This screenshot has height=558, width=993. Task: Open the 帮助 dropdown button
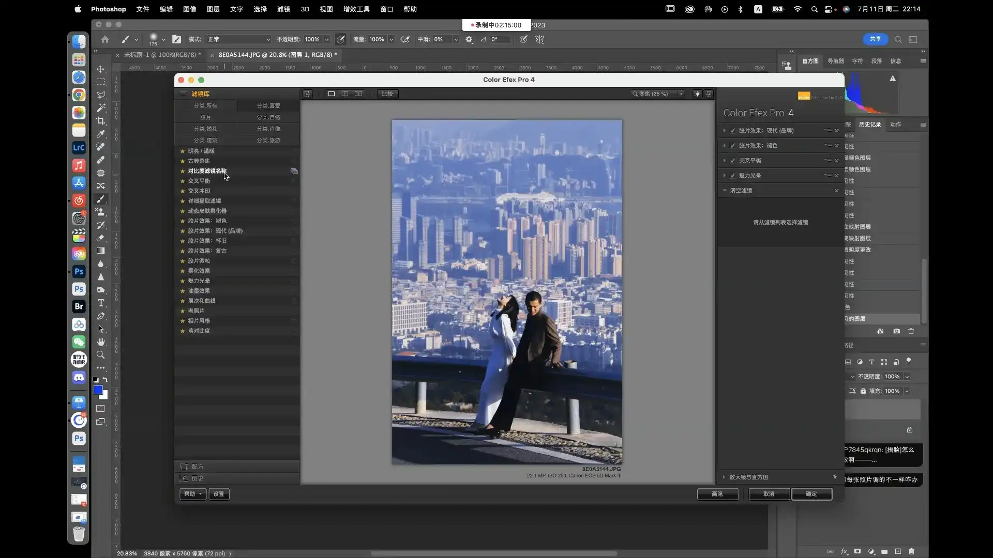(192, 494)
